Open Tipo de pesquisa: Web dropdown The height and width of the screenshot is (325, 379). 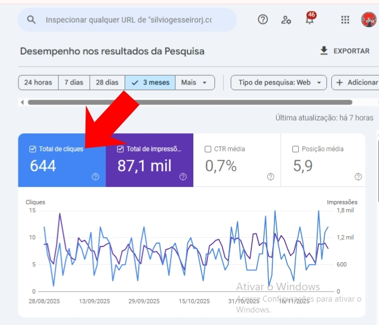pyautogui.click(x=279, y=82)
